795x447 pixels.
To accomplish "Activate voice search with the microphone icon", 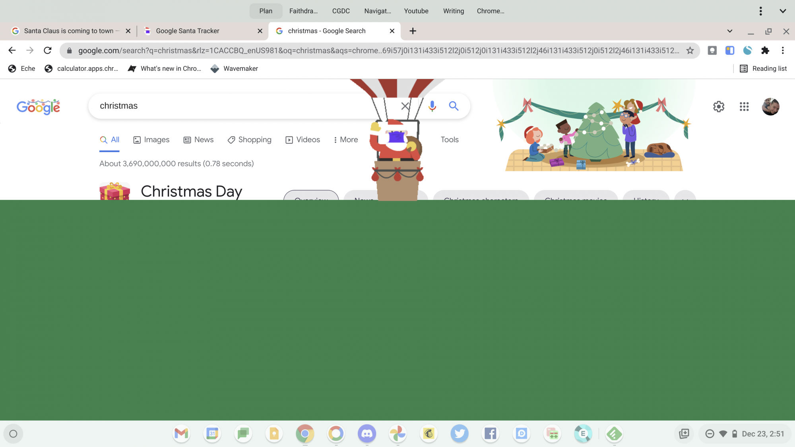I will click(432, 106).
